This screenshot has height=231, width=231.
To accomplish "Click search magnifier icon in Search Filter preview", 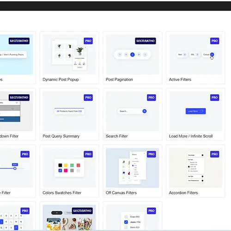I will (145, 111).
